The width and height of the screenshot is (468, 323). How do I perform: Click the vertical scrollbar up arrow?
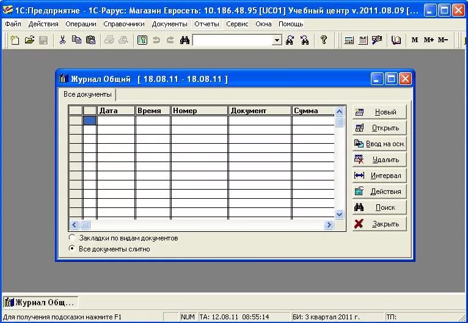tap(339, 112)
